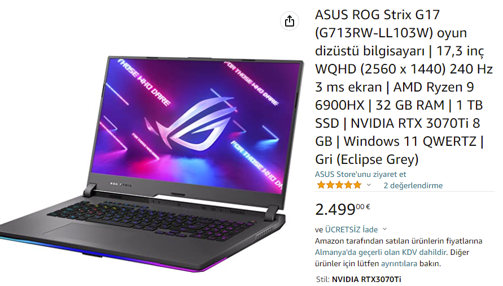This screenshot has width=503, height=286.
Task: Open the 2 değerlendirme reviews link
Action: click(413, 185)
